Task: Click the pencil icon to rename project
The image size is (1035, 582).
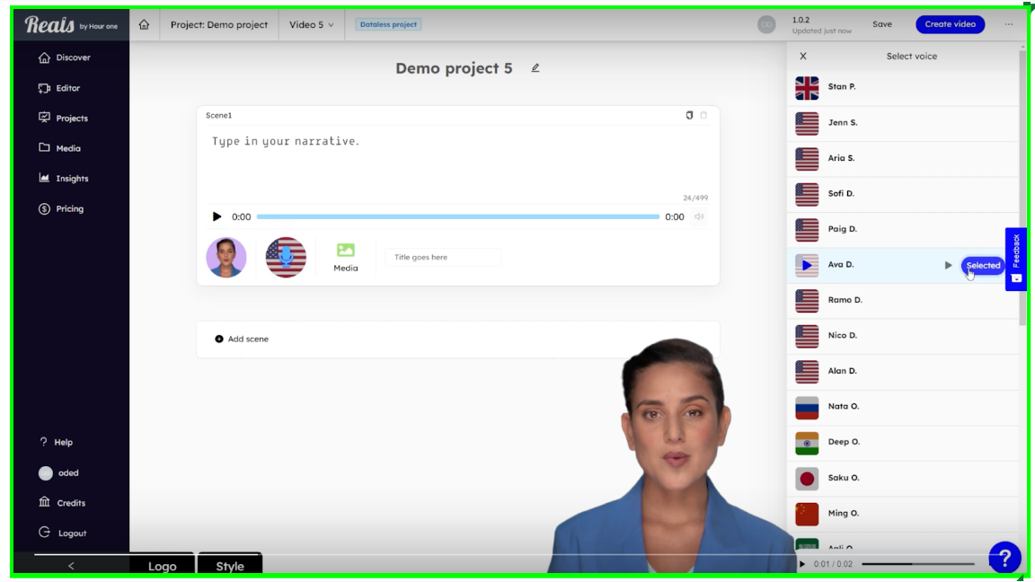Action: coord(535,68)
